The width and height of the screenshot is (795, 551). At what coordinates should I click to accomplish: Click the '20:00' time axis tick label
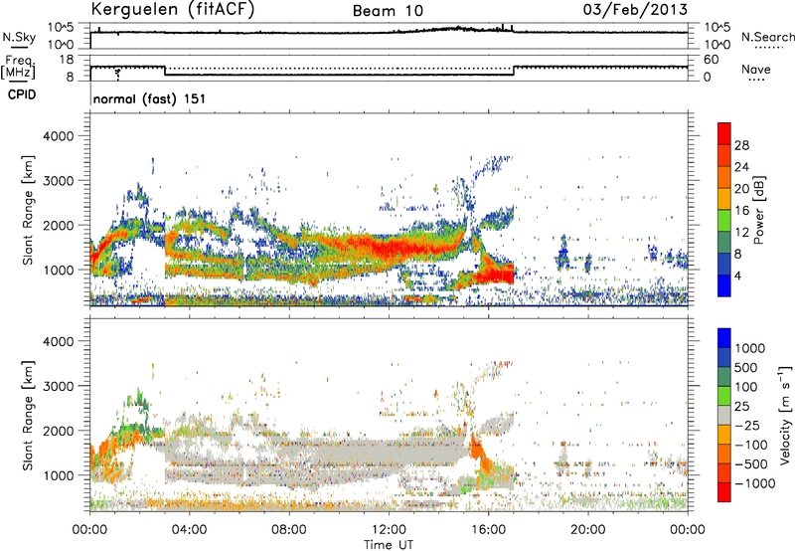point(587,530)
